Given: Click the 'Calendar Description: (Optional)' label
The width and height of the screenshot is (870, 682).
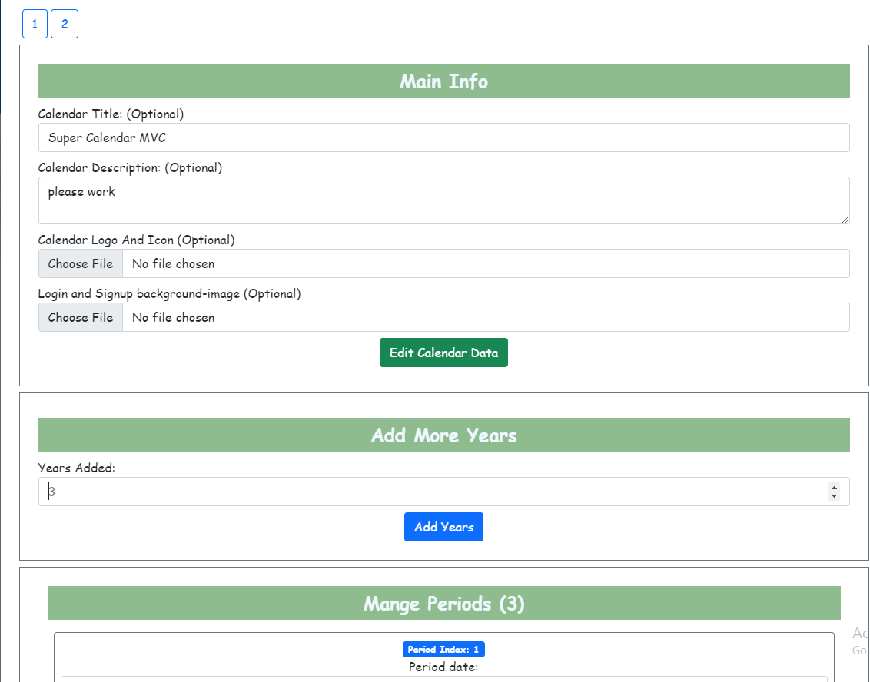Looking at the screenshot, I should [x=131, y=168].
